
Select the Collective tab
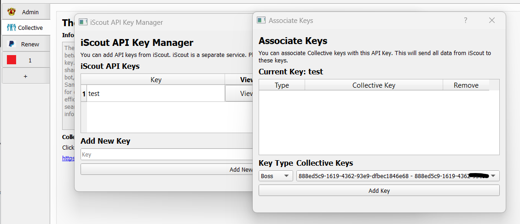pyautogui.click(x=26, y=28)
